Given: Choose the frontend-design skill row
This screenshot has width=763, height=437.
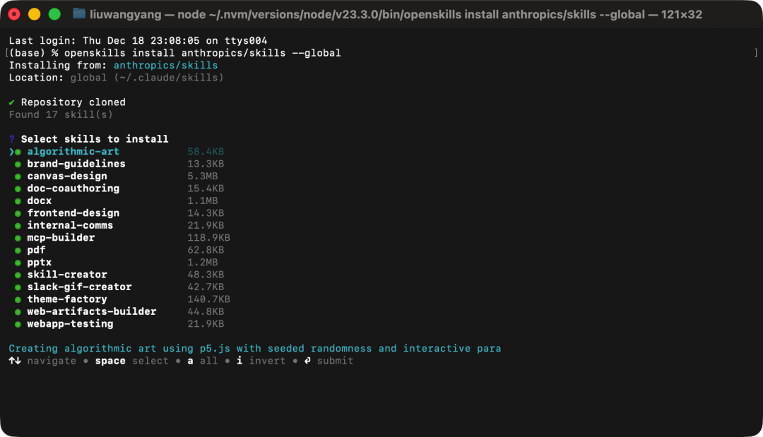Looking at the screenshot, I should (x=73, y=213).
